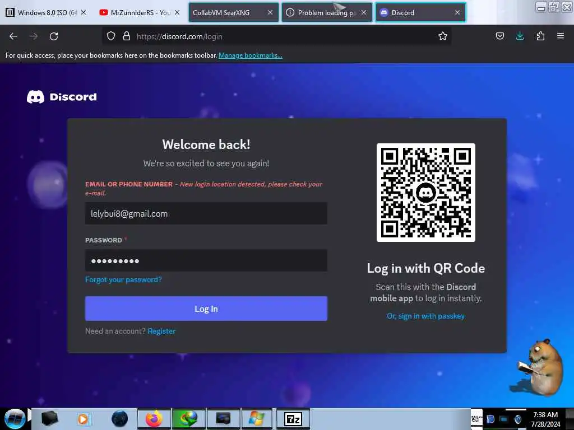574x430 pixels.
Task: Click Forgot your password link
Action: 123,280
